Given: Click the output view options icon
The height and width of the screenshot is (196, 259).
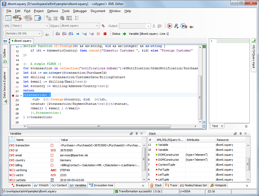Looking at the screenshot, I should pyautogui.click(x=246, y=126).
